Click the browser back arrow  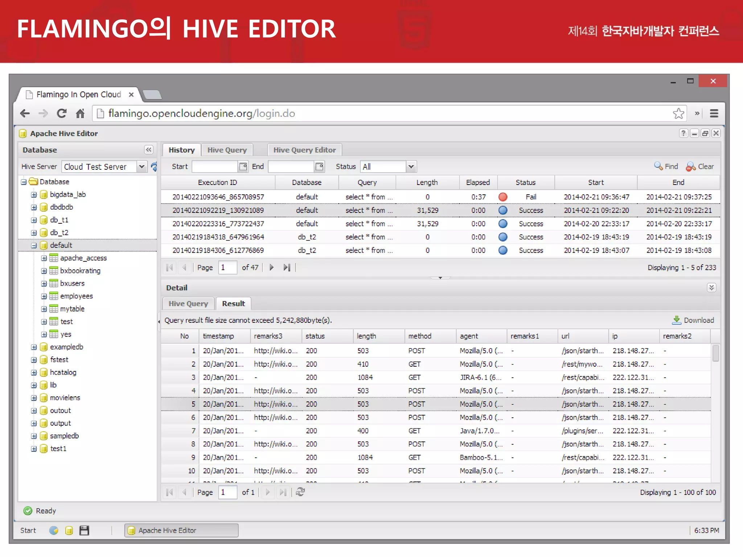click(25, 114)
